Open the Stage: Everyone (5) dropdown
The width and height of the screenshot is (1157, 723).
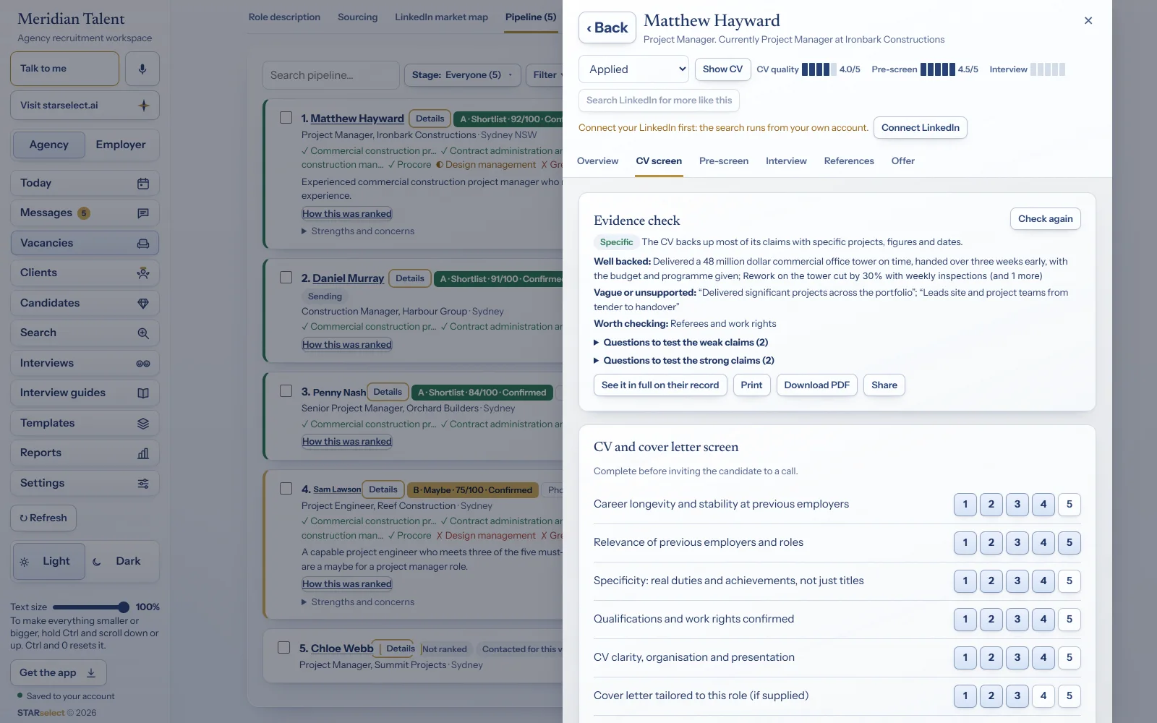[x=463, y=75]
